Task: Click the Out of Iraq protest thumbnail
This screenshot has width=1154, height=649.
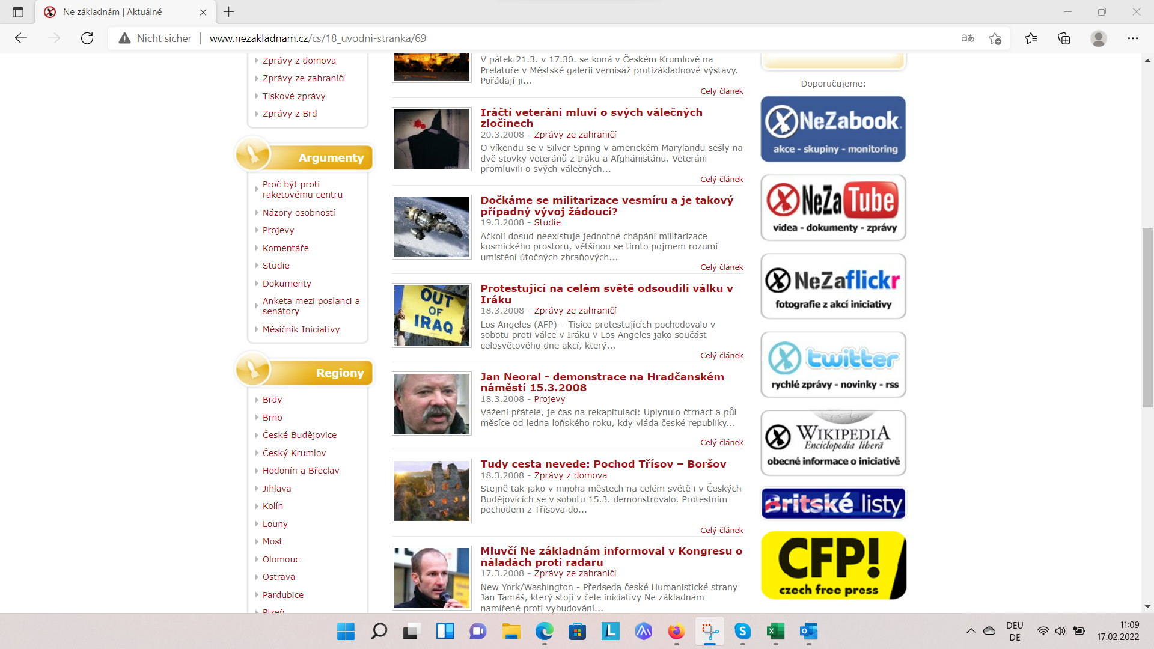Action: coord(432,315)
